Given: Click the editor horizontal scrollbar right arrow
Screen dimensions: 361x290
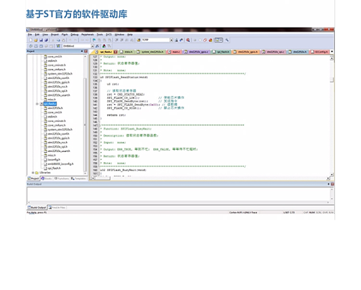Looking at the screenshot, I should [x=328, y=178].
